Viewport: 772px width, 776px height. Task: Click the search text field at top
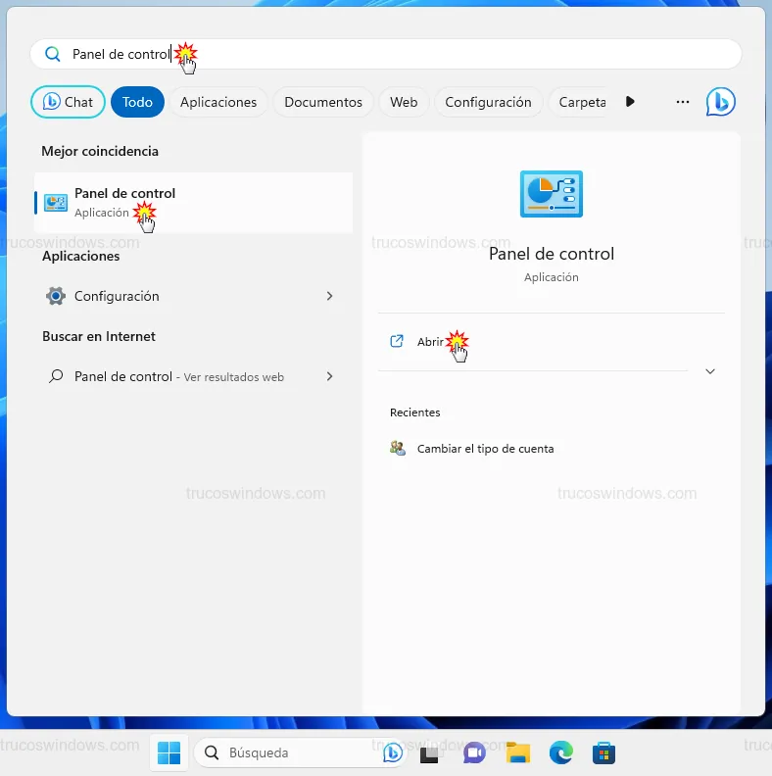point(392,54)
